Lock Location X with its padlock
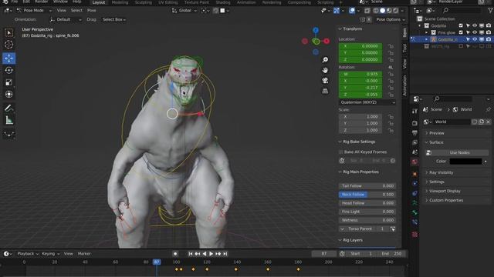 391,46
